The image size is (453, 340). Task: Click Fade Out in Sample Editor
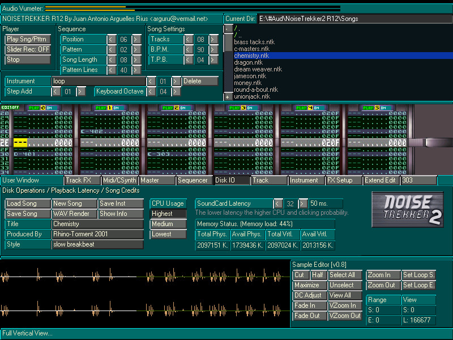[x=310, y=316]
